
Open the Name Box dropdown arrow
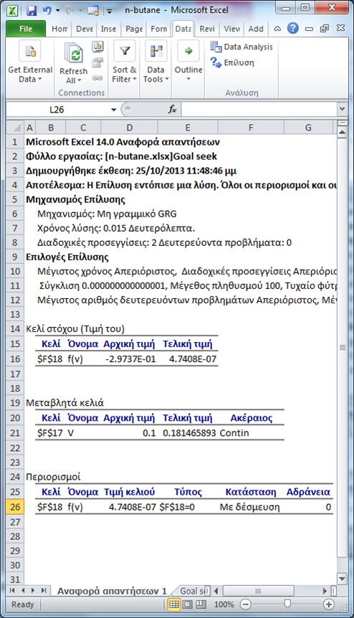[x=113, y=110]
